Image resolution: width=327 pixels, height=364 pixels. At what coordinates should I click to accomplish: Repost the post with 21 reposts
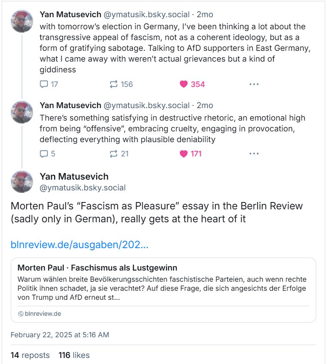click(x=119, y=154)
